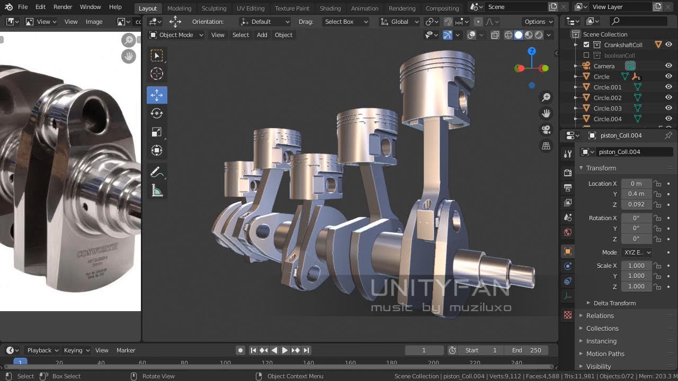Image resolution: width=678 pixels, height=381 pixels.
Task: Choose the Measure ruler tool
Action: 157,191
